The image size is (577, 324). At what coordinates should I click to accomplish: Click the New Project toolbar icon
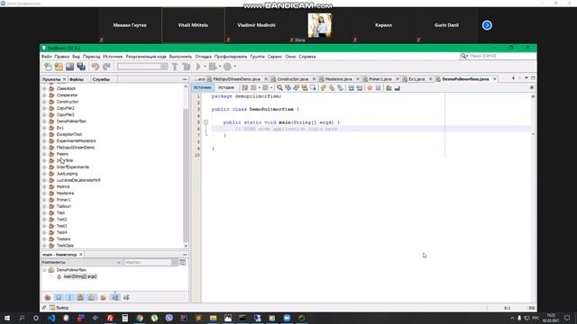(59, 67)
